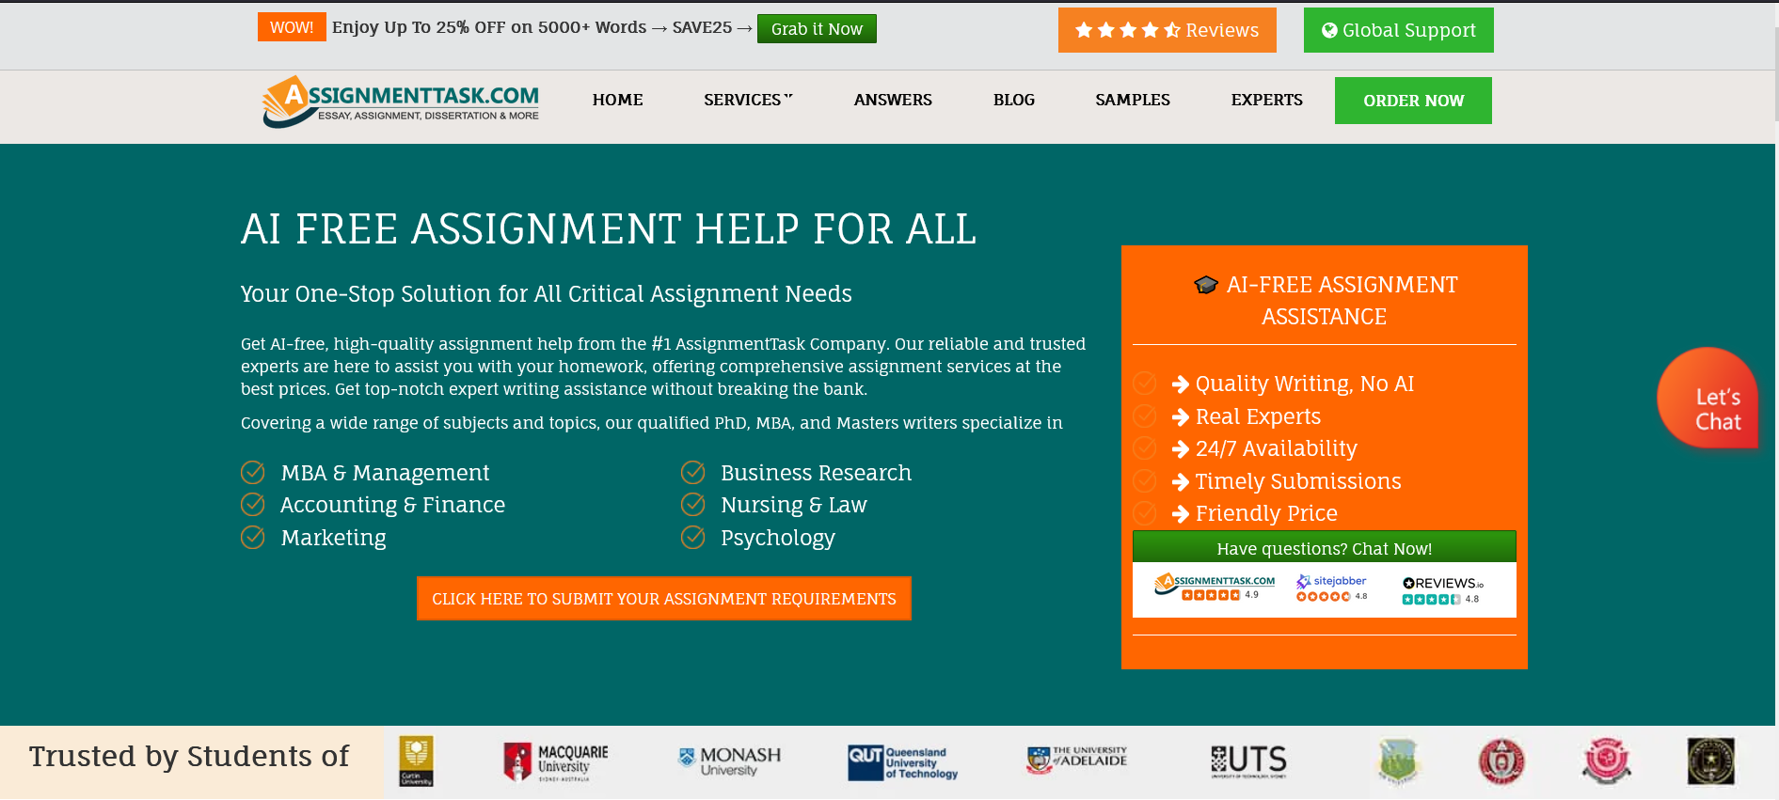
Task: Open the star-rated Reviews button
Action: tap(1167, 30)
